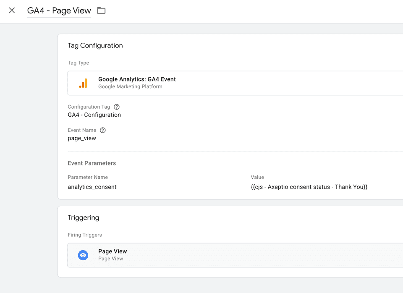Open the Event Name help icon

pos(103,130)
